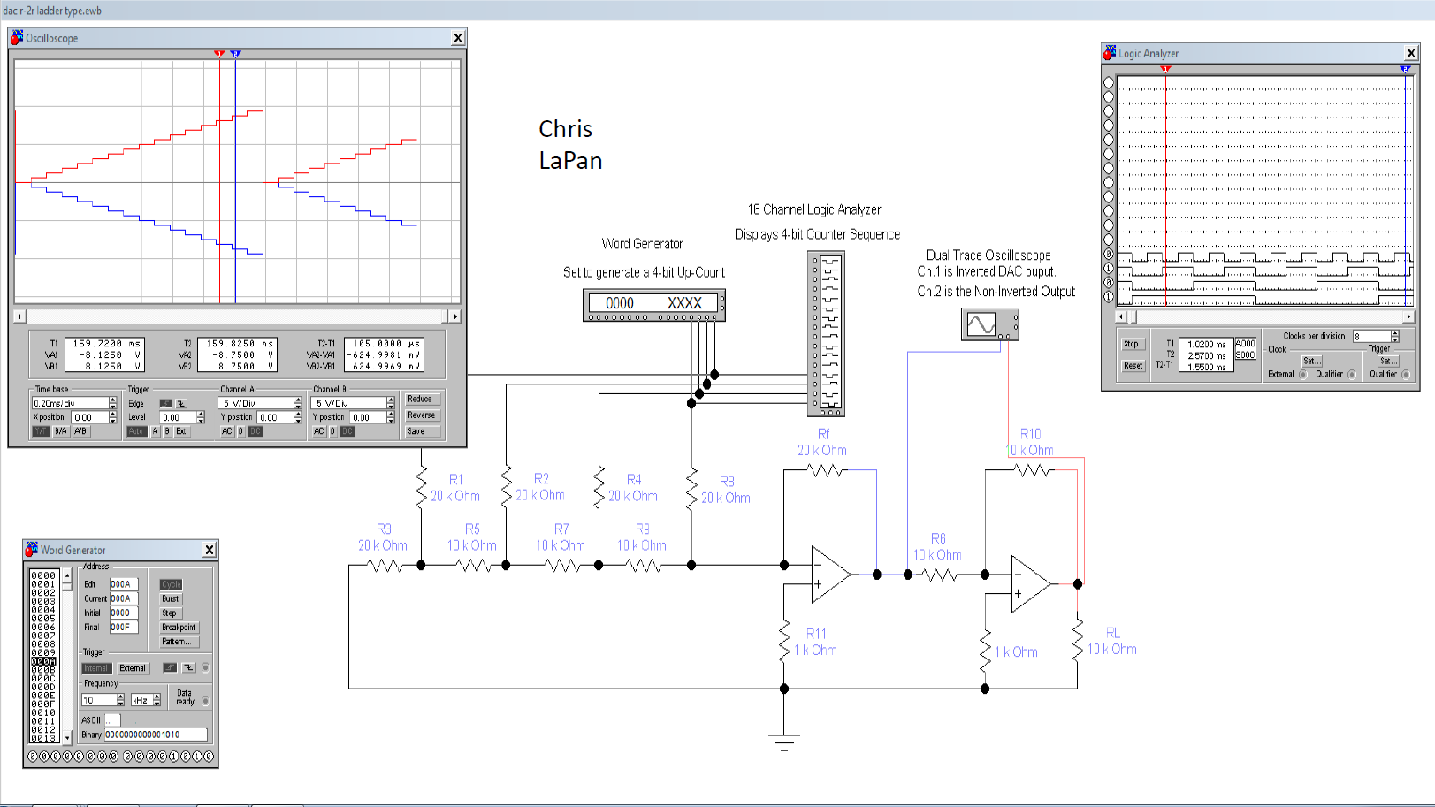The width and height of the screenshot is (1435, 807).
Task: Click the Logic Analyzer window title icon
Action: (x=1110, y=53)
